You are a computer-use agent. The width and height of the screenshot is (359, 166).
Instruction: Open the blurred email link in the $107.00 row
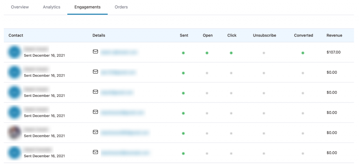click(x=119, y=52)
